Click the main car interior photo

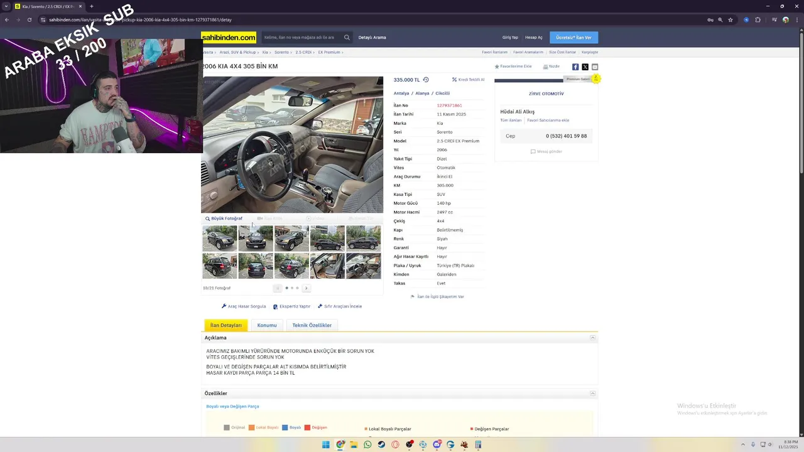click(x=292, y=145)
